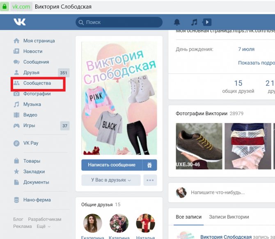Open the video player icon in header
This screenshot has width=275, height=239.
point(207,22)
